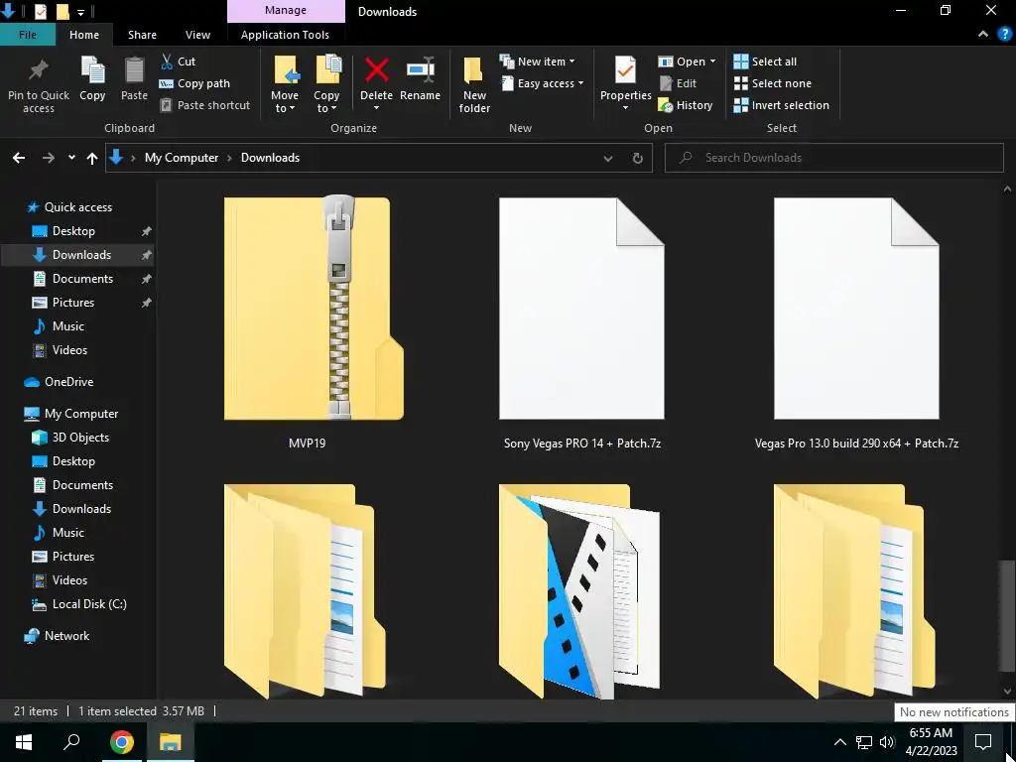
Task: Select 3D Objects in the sidebar
Action: [x=80, y=438]
